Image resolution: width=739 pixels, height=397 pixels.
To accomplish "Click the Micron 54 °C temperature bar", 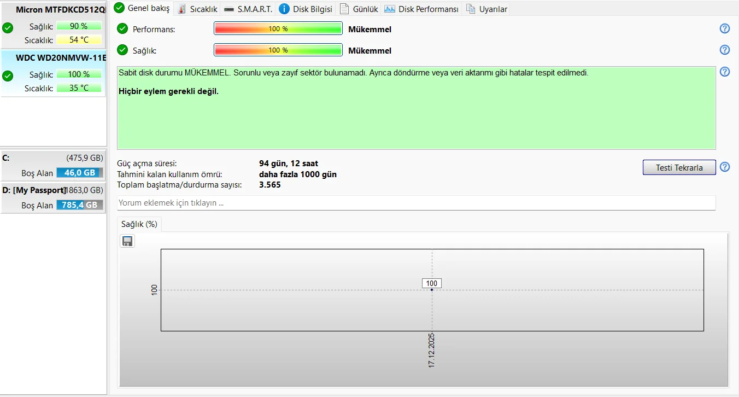I will point(79,40).
